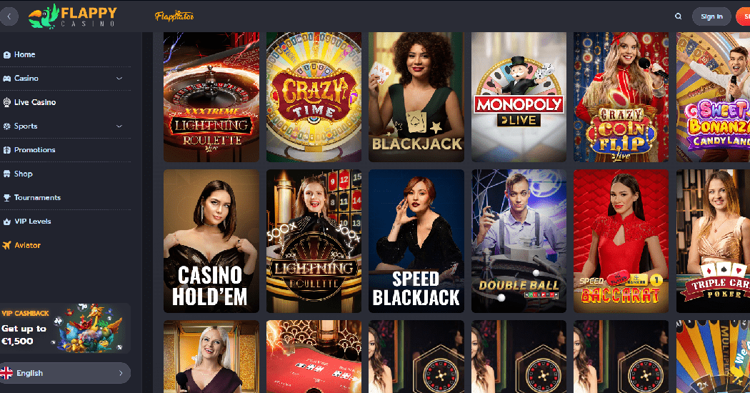Open the English language selector
This screenshot has height=393, width=750.
[x=65, y=373]
